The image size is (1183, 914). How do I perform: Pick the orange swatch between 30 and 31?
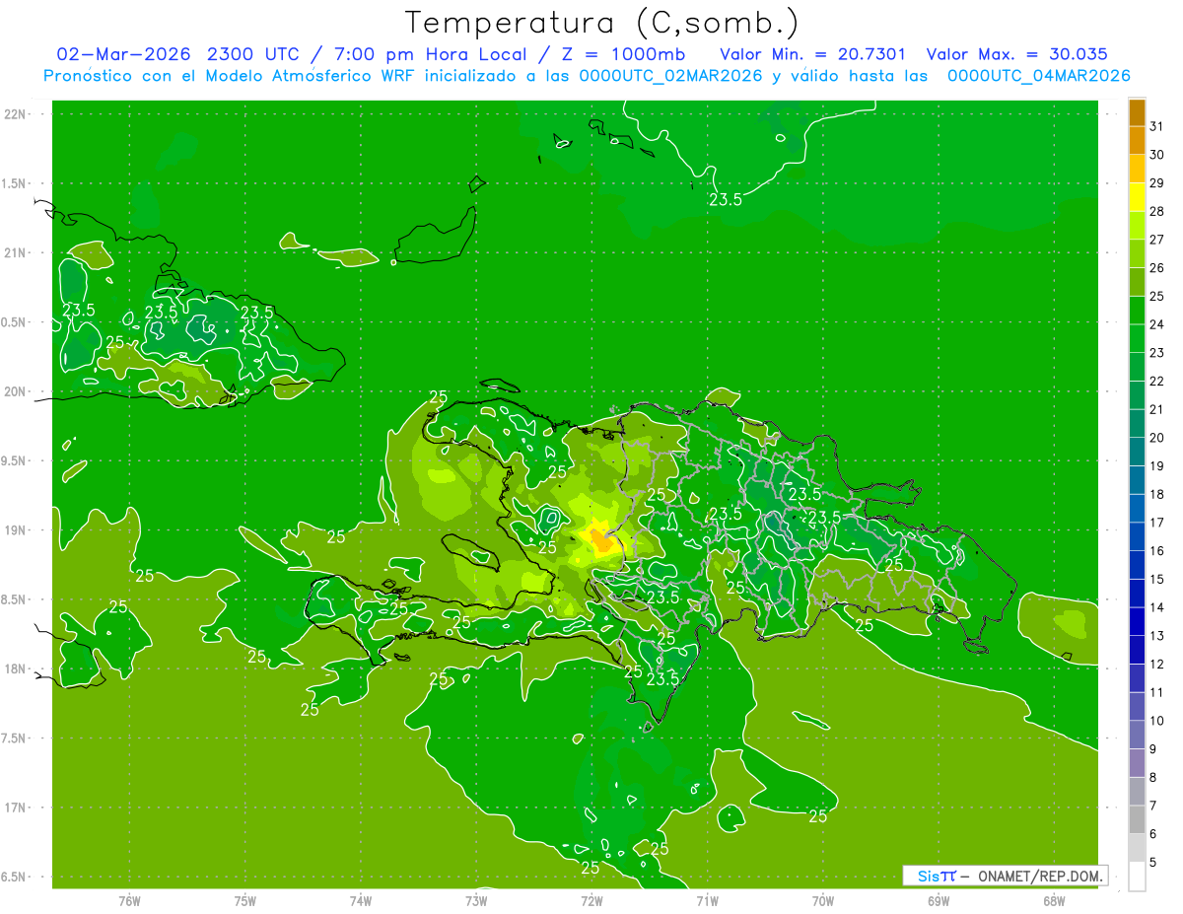click(x=1137, y=140)
